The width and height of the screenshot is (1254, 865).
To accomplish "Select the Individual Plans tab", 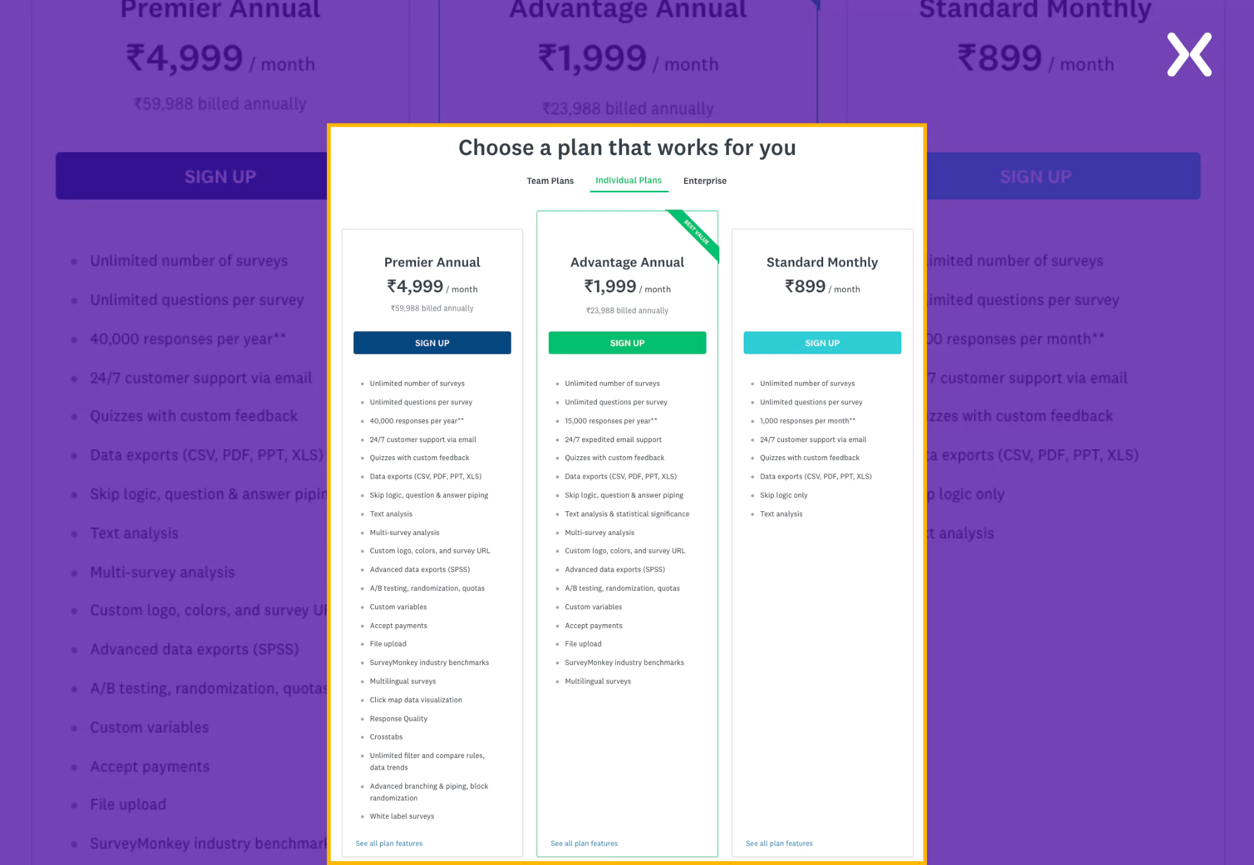I will [628, 181].
